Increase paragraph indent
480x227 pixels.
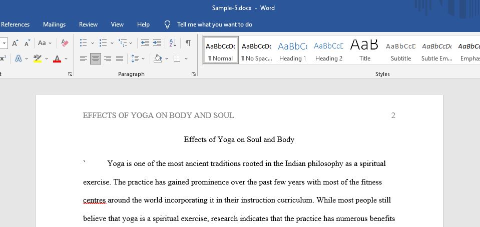click(x=157, y=43)
